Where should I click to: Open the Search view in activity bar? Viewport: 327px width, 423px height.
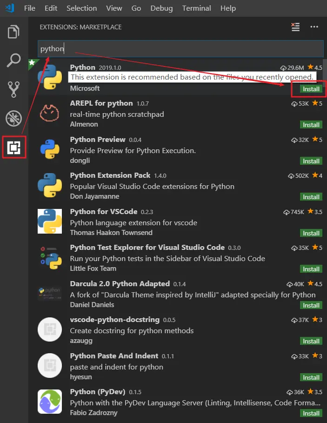pos(13,60)
